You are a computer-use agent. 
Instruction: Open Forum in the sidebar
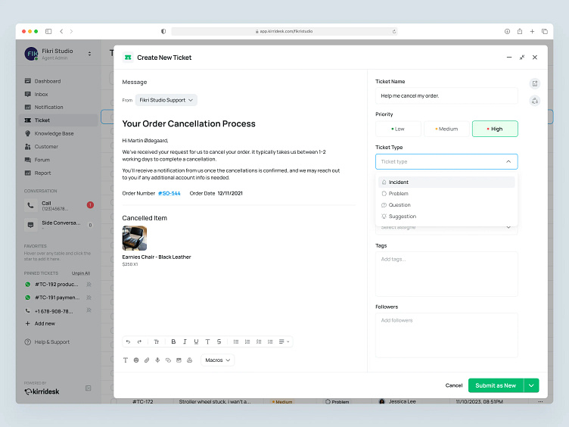coord(58,160)
